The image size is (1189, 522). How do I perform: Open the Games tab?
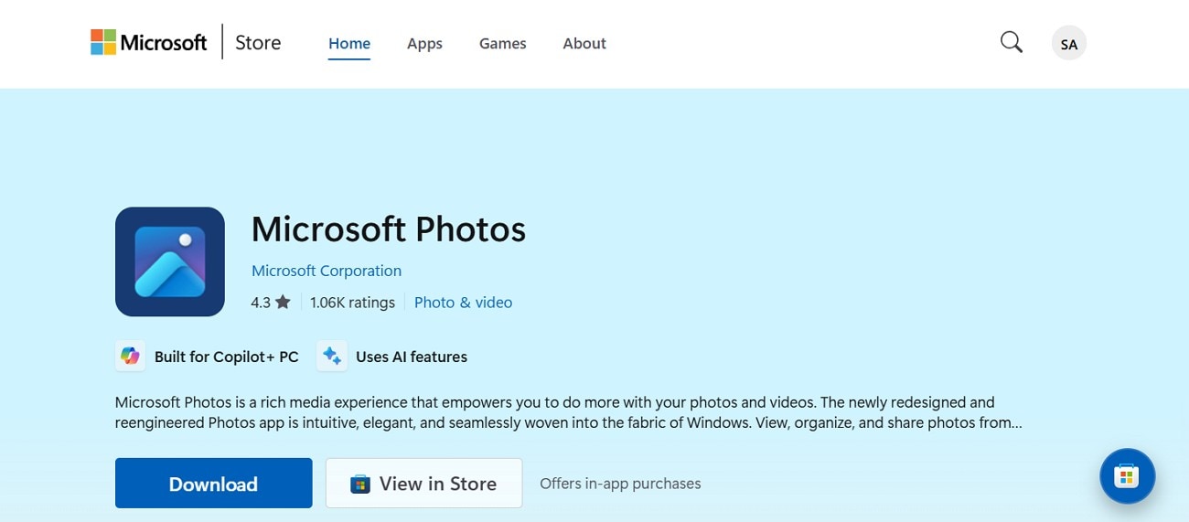503,43
